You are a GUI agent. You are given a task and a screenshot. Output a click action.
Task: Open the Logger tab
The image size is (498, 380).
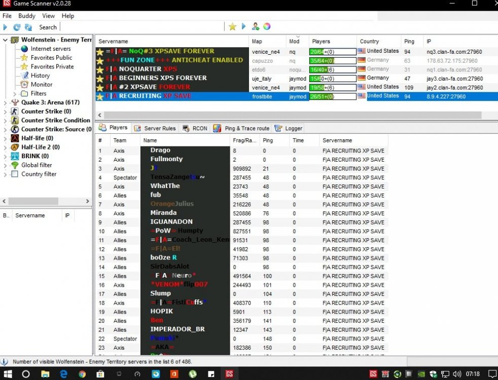click(x=289, y=128)
